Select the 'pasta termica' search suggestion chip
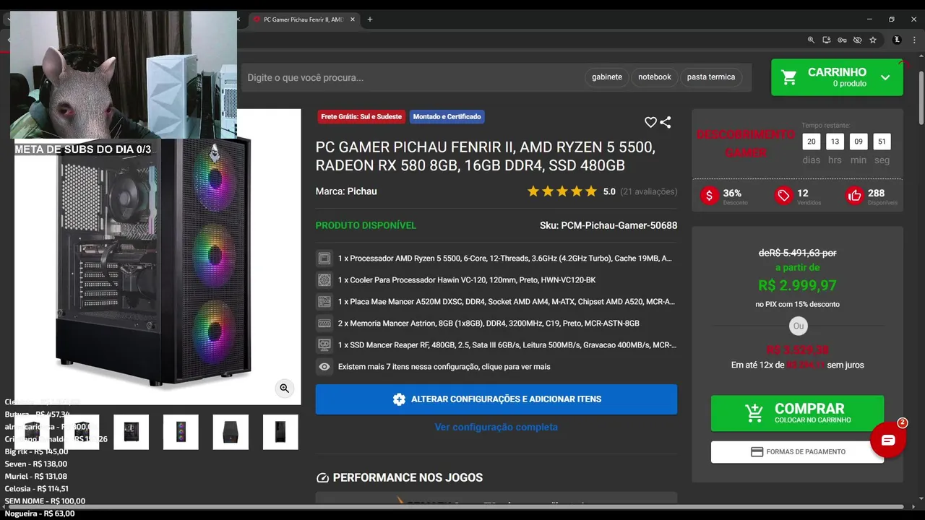 pyautogui.click(x=711, y=77)
